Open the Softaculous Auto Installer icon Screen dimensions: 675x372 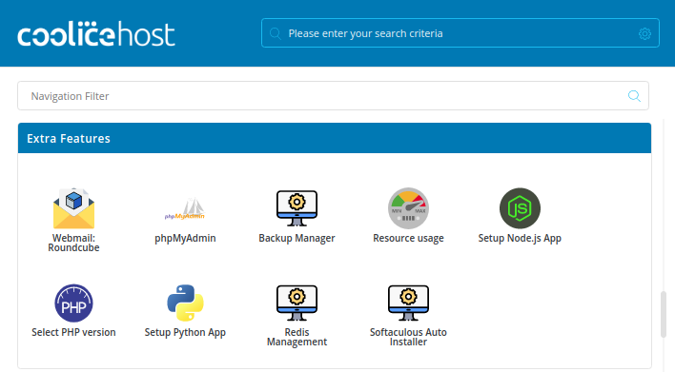(408, 303)
